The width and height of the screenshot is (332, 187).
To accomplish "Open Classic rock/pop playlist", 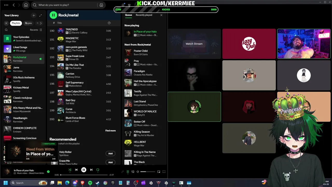I will pos(24,99).
